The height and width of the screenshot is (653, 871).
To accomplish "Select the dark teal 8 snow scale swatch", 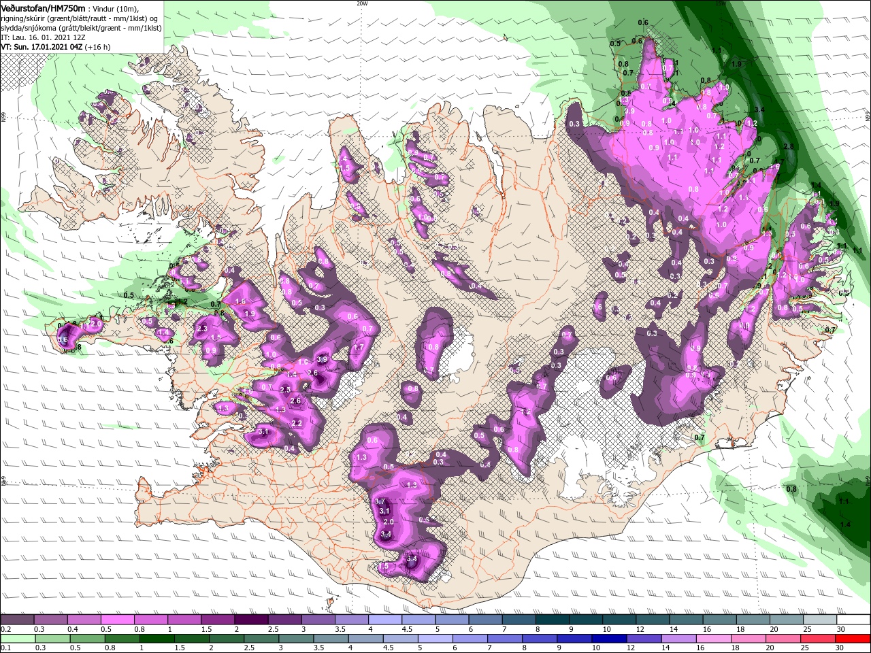I will tap(553, 620).
